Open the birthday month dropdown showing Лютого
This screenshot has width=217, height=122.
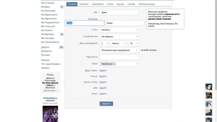click(118, 43)
